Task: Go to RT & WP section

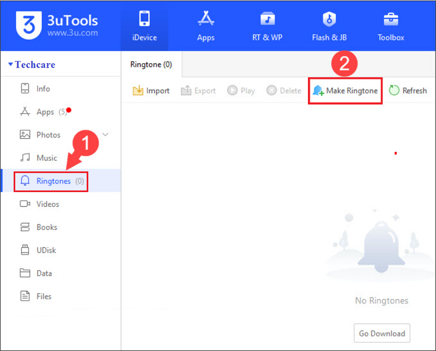Action: click(x=267, y=26)
